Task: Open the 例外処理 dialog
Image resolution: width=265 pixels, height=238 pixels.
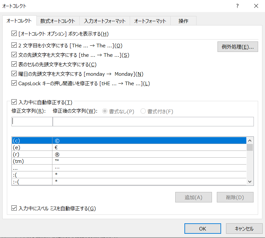Action: click(x=237, y=47)
